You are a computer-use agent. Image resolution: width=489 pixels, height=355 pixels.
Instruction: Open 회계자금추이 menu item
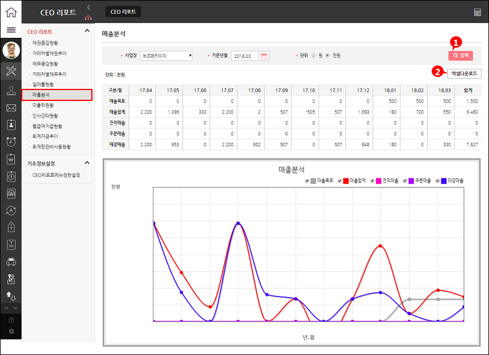tap(45, 136)
